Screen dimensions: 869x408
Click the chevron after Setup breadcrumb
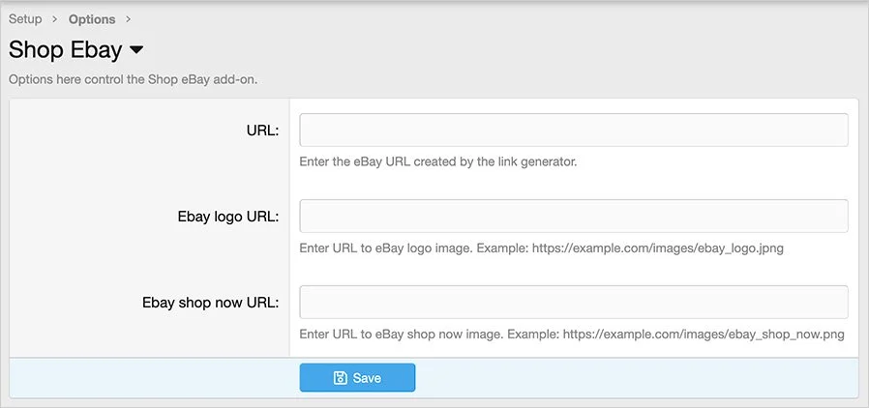(55, 19)
